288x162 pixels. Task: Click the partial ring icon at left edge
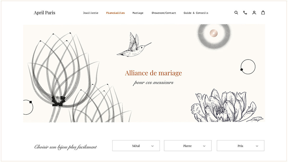tap(28, 107)
